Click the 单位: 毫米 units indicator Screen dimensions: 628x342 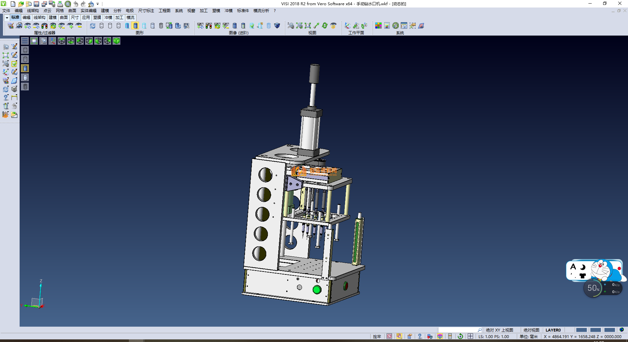tap(529, 336)
